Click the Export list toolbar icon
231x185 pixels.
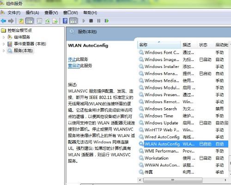click(55, 21)
